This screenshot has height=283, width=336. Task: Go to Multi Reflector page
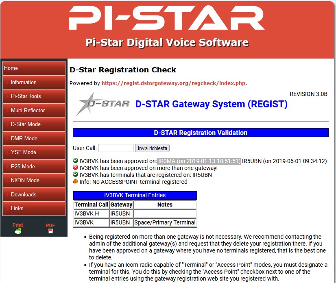[34, 110]
